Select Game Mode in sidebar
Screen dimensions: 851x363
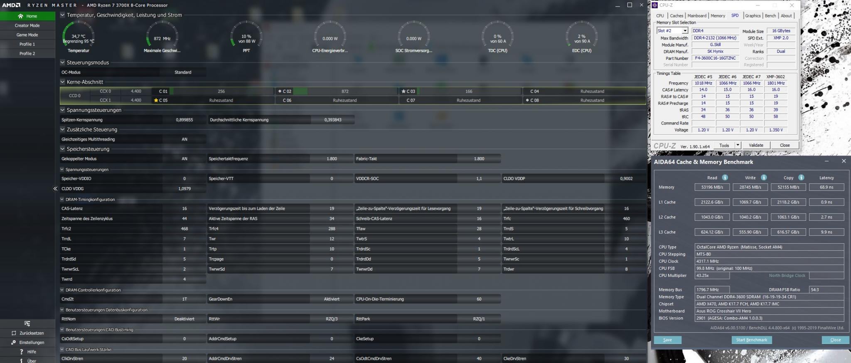[x=27, y=35]
